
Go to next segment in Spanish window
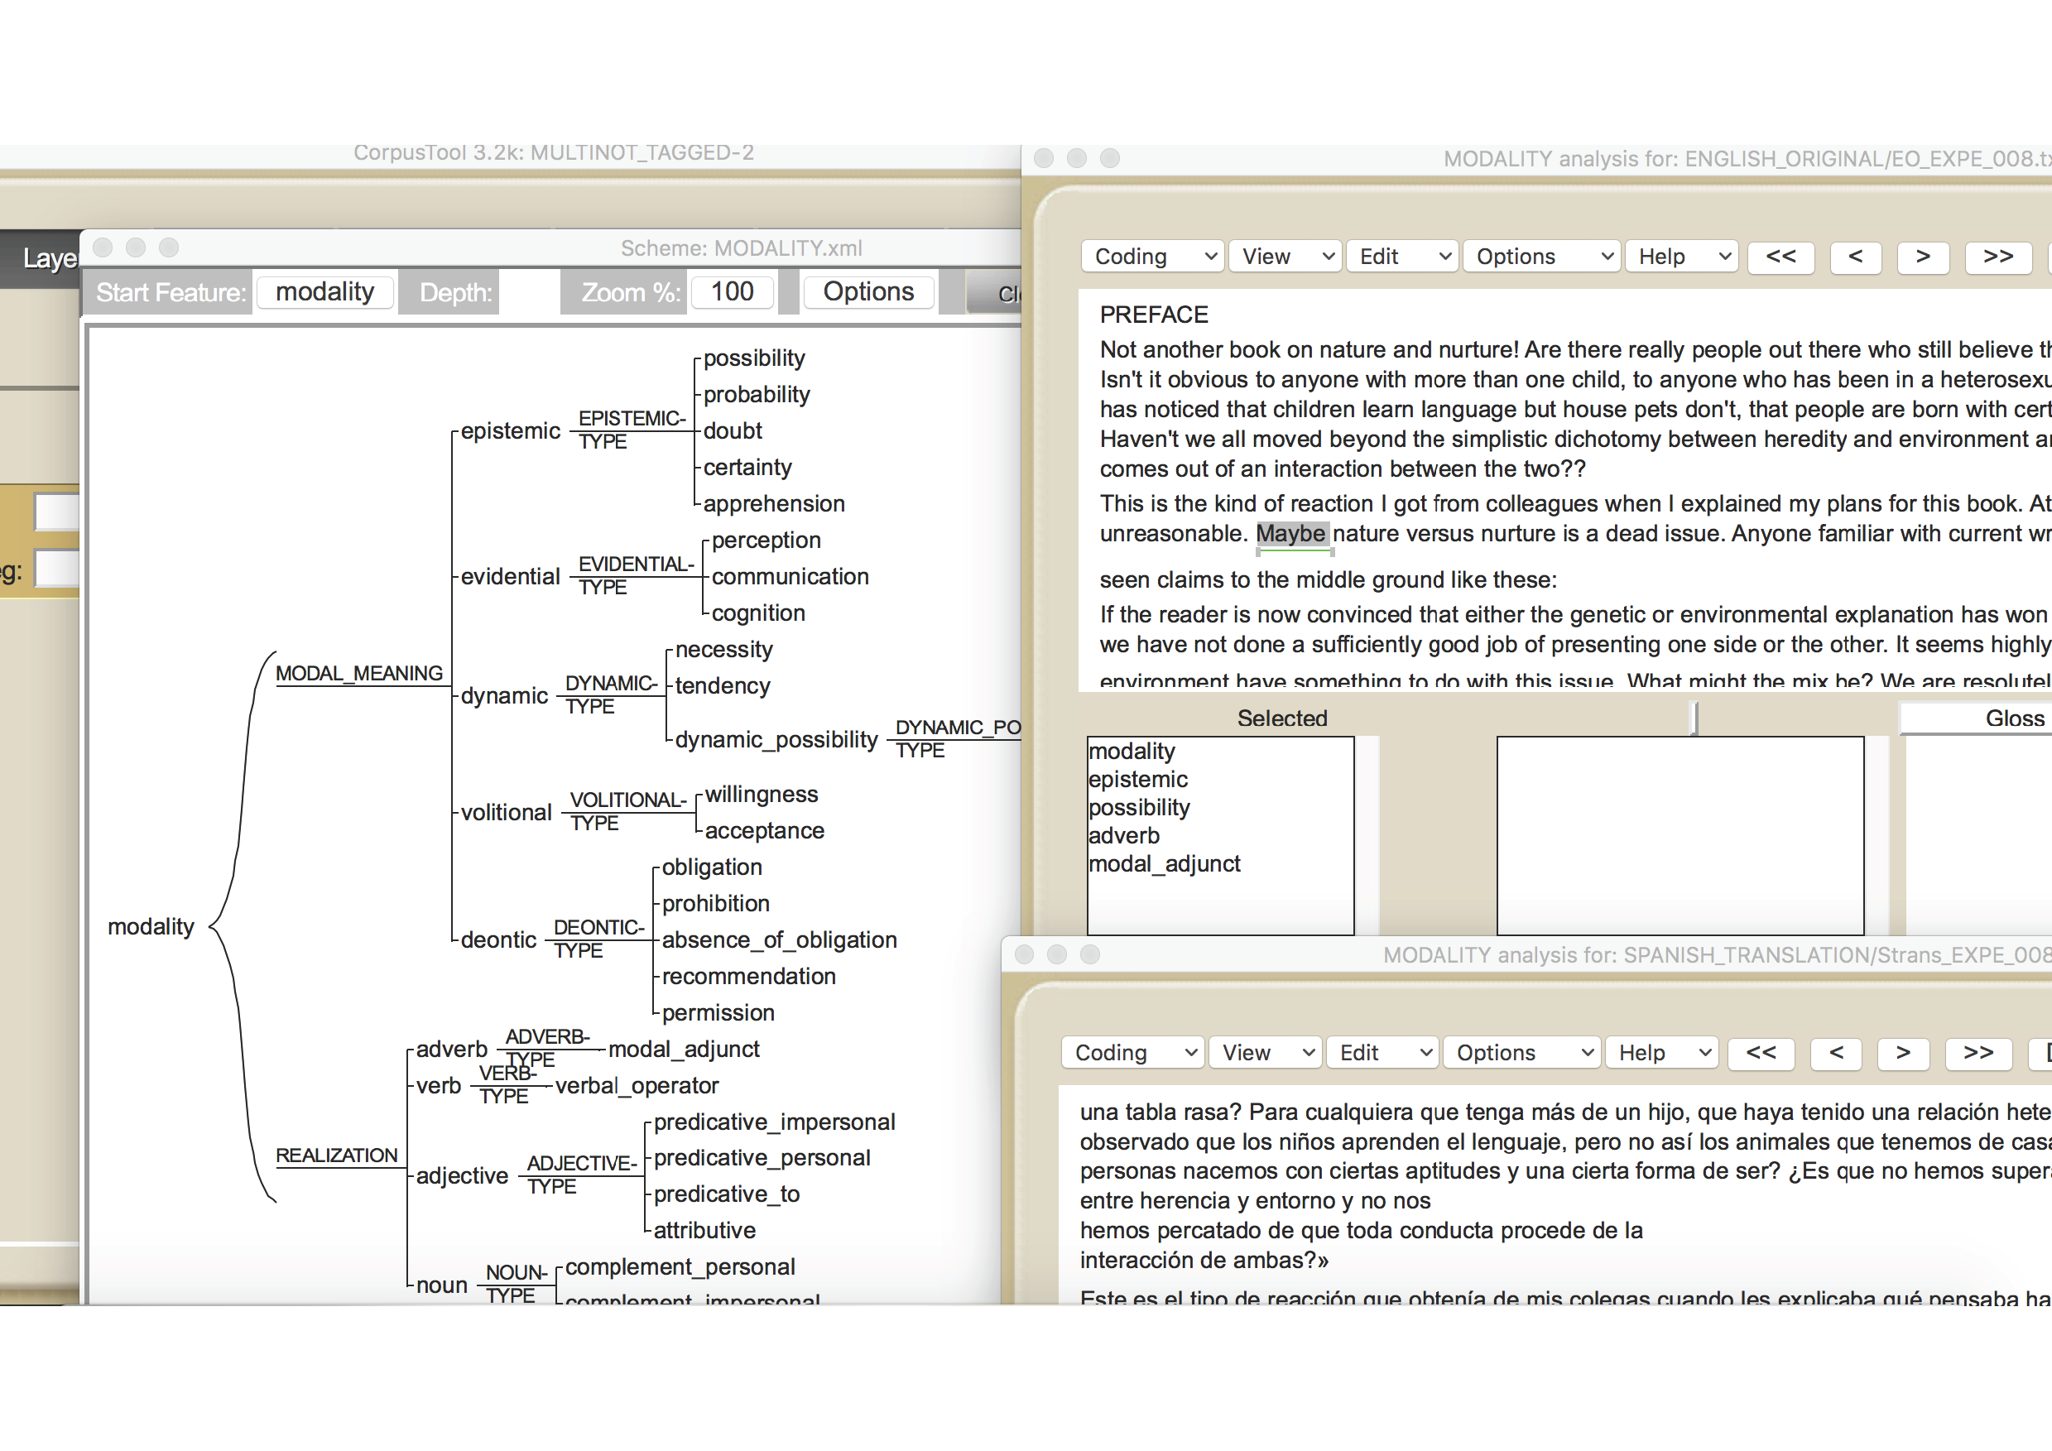(x=1903, y=1054)
